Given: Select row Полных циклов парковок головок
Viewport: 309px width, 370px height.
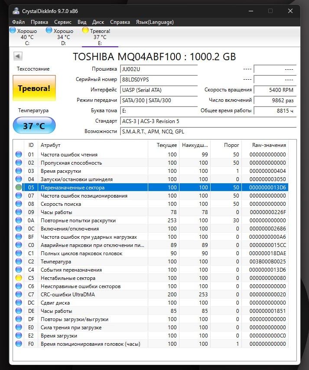Looking at the screenshot, I should (x=151, y=253).
